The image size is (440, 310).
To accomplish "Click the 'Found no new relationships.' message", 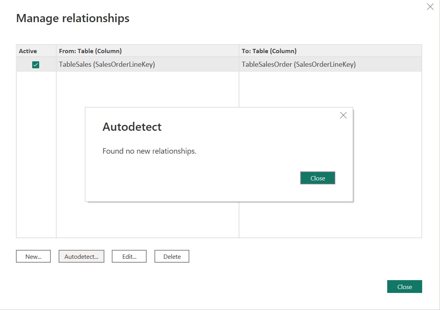I will click(x=149, y=151).
